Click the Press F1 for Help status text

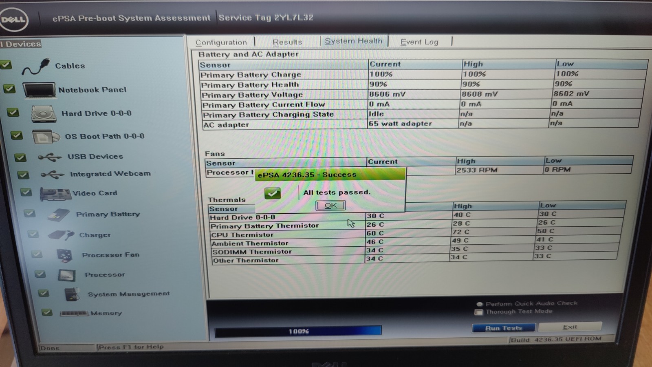tap(131, 347)
